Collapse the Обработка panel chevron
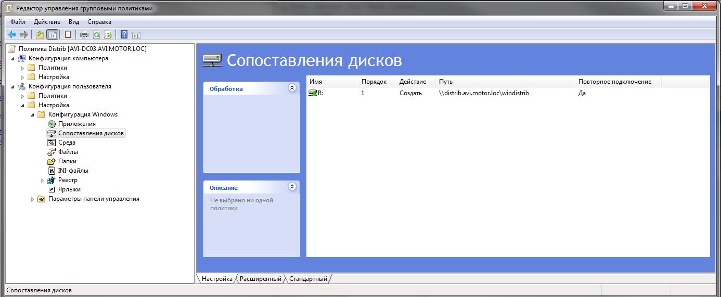 click(x=292, y=88)
